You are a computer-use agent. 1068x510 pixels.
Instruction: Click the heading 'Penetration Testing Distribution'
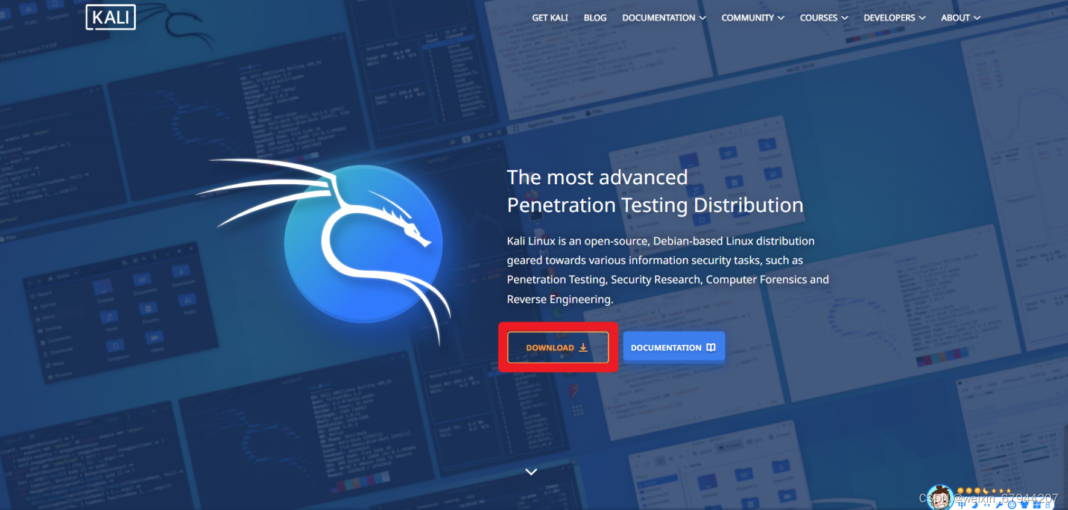655,205
